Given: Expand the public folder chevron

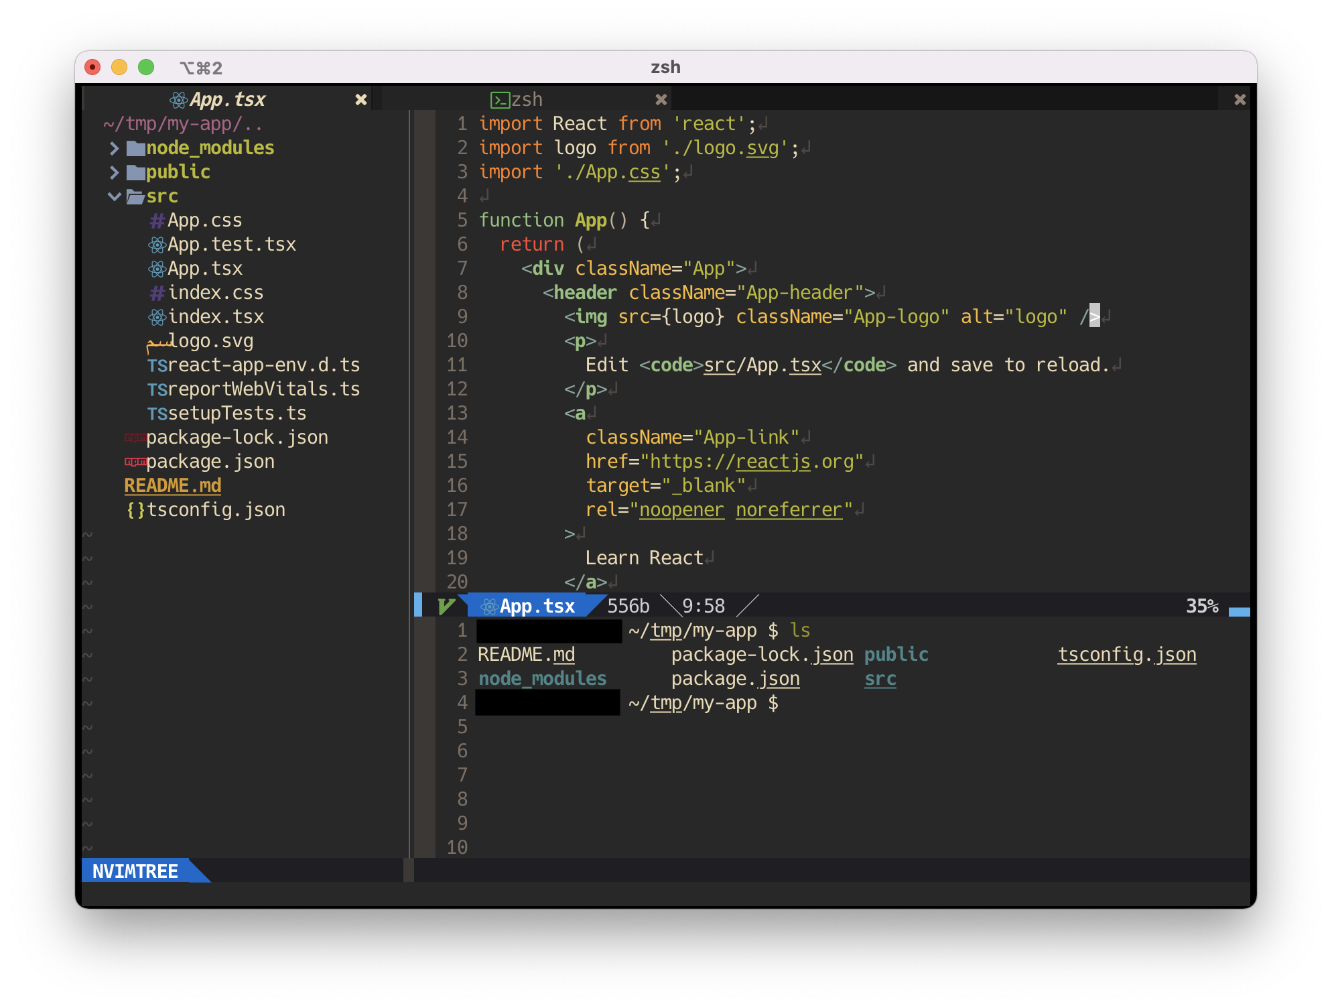Looking at the screenshot, I should coord(115,172).
